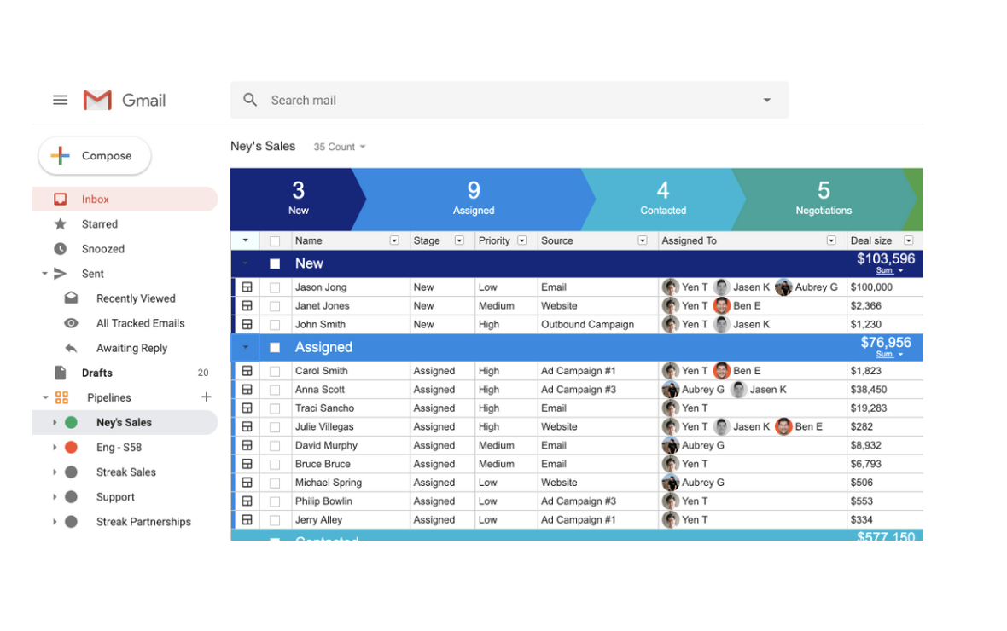Click the Awaiting Reply arrow icon

[72, 348]
